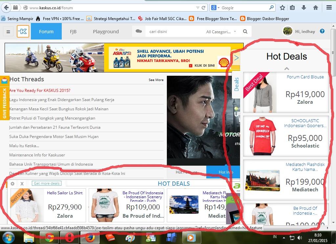
Task: Click the reload page icon in address bar
Action: (x=203, y=8)
